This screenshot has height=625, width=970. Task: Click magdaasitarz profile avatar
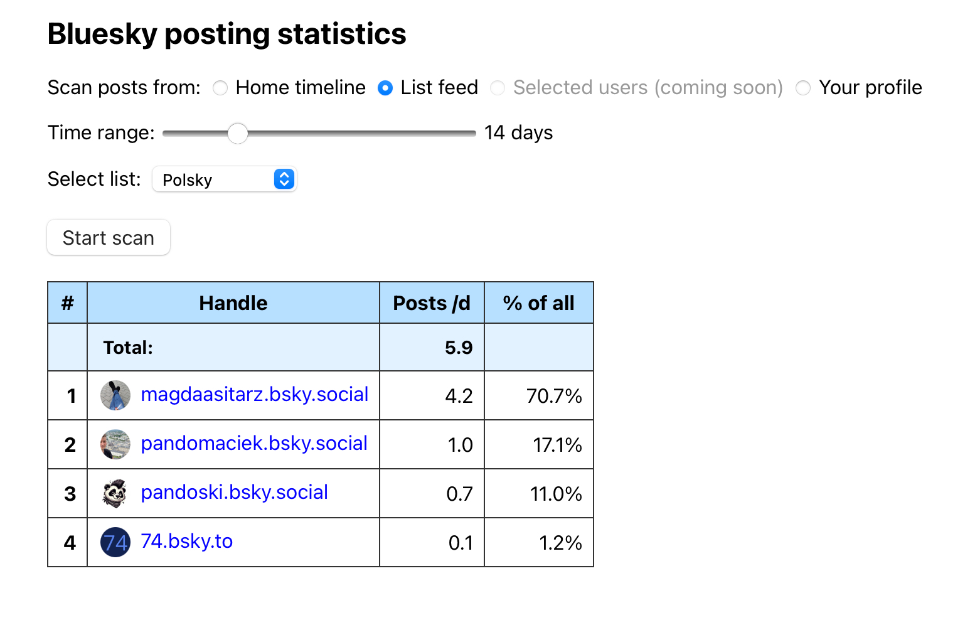115,395
